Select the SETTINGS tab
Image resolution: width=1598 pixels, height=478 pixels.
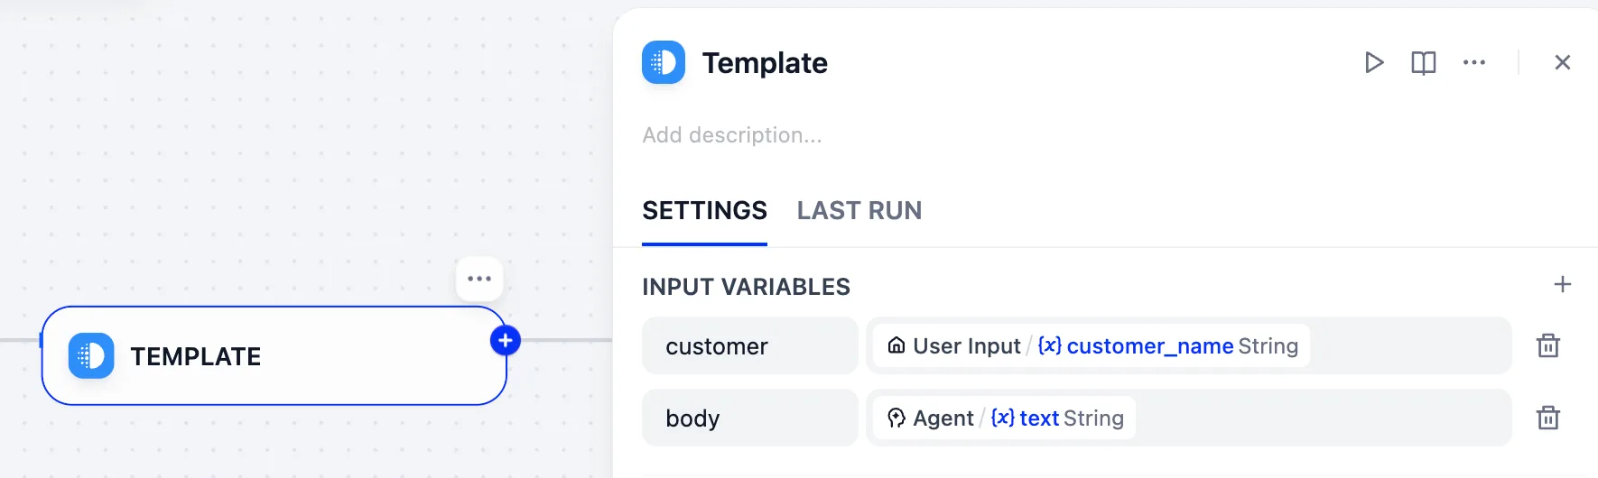point(704,210)
